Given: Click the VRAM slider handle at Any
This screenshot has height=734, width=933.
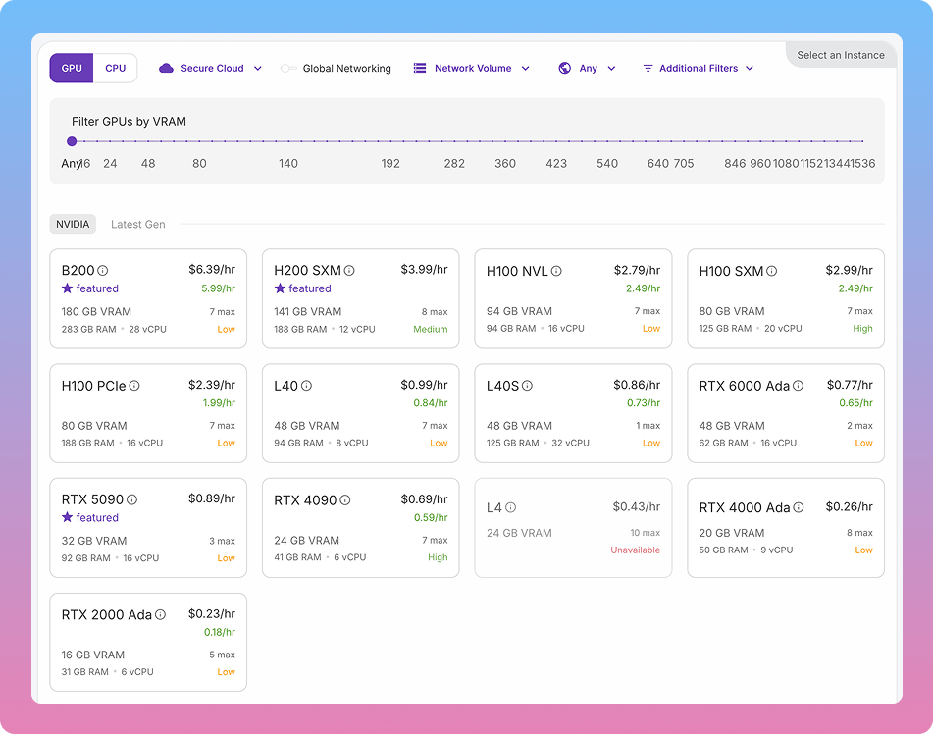Looking at the screenshot, I should [72, 141].
